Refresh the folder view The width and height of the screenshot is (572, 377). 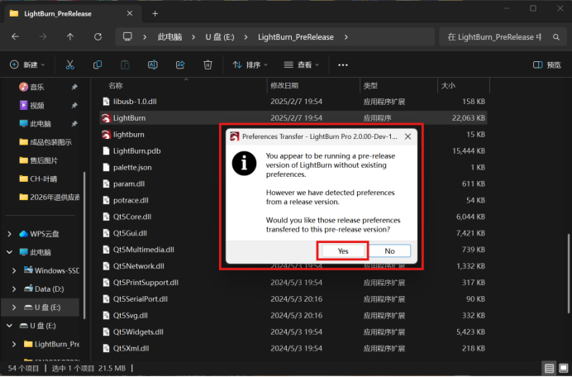pyautogui.click(x=98, y=36)
